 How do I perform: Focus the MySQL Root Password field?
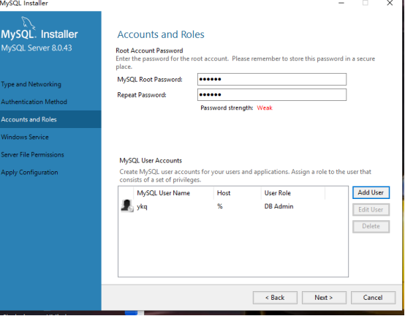coord(272,79)
